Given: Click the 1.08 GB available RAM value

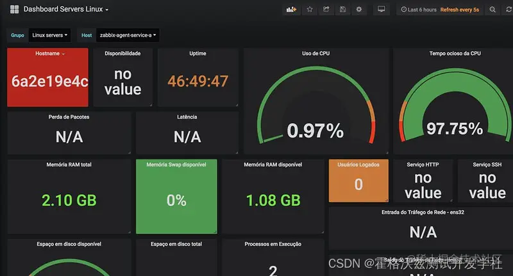Looking at the screenshot, I should 273,200.
